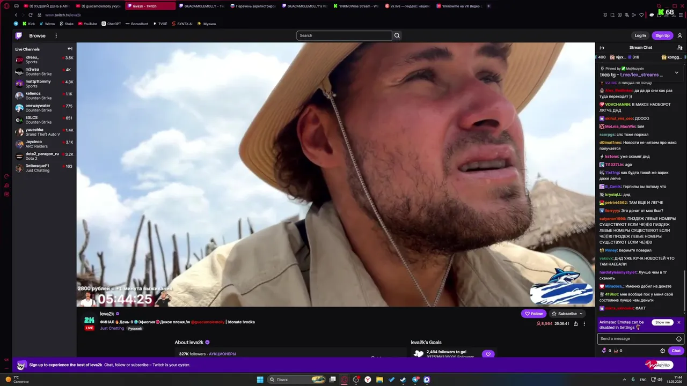Click the Русский language tag

click(135, 329)
